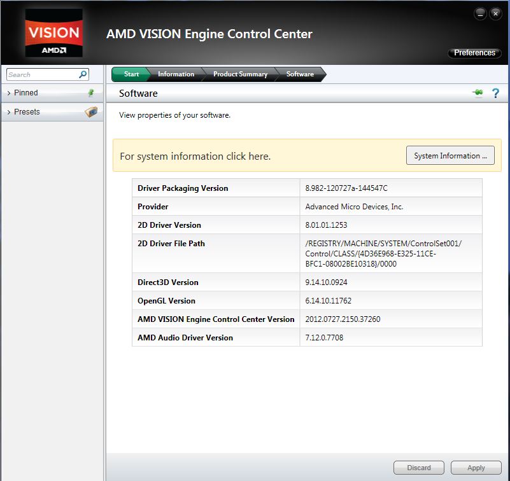Click the Provider label

tap(153, 207)
